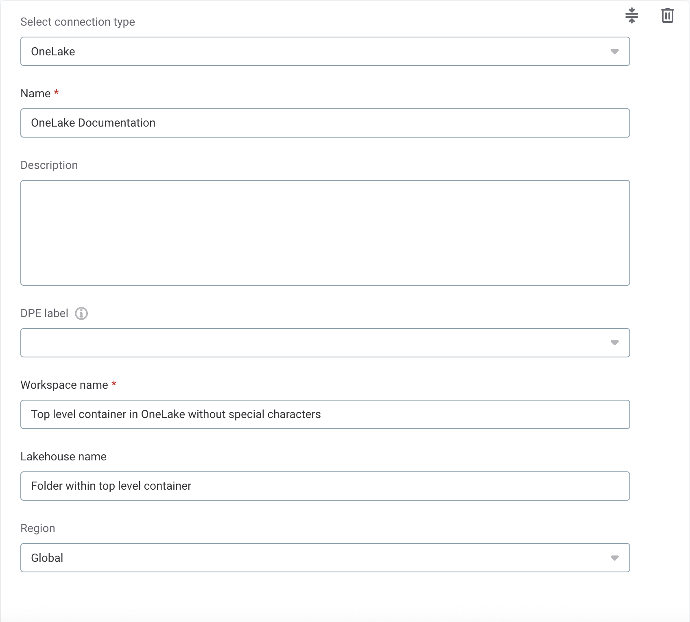Click the Region dropdown arrow
Viewport: 690px width, 622px height.
click(x=615, y=558)
